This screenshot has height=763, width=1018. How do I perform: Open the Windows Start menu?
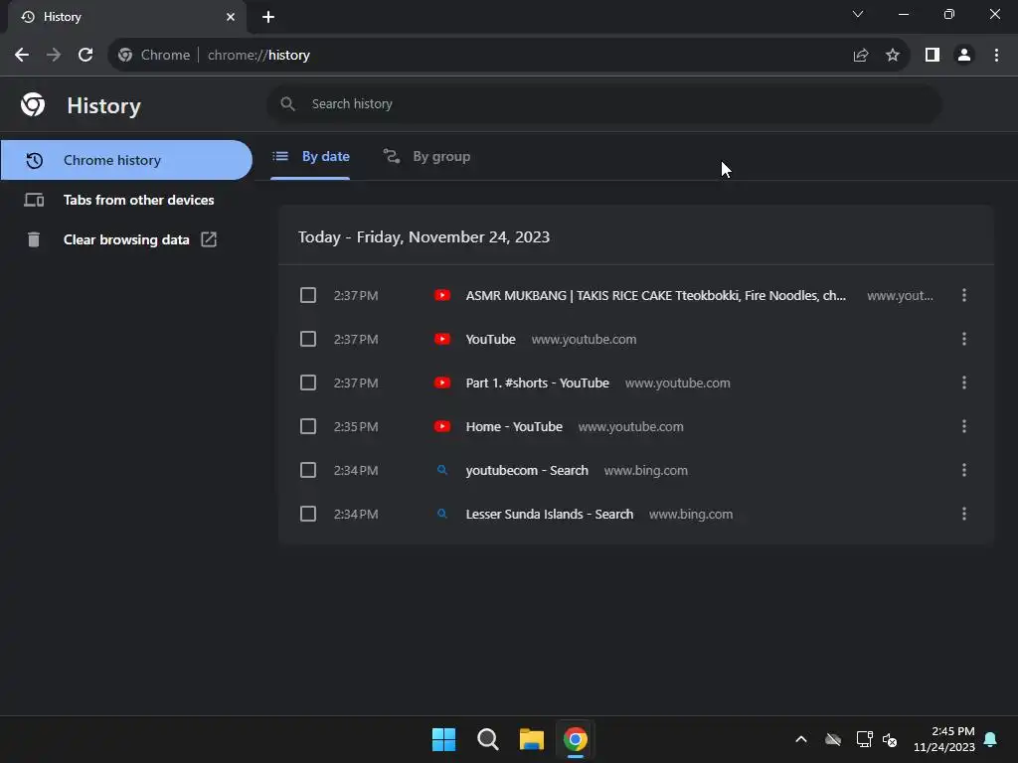click(x=444, y=739)
